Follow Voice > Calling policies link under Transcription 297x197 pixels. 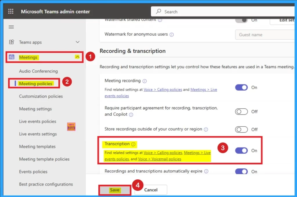tap(163, 153)
